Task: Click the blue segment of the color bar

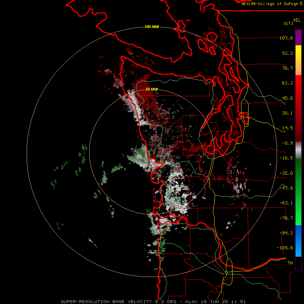Action: (298, 241)
